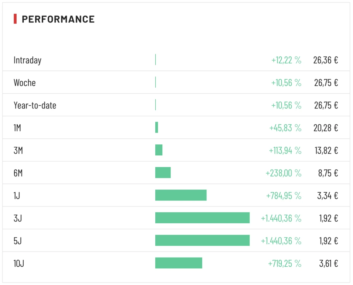Select the Intraday row label
The height and width of the screenshot is (285, 353).
pyautogui.click(x=28, y=60)
